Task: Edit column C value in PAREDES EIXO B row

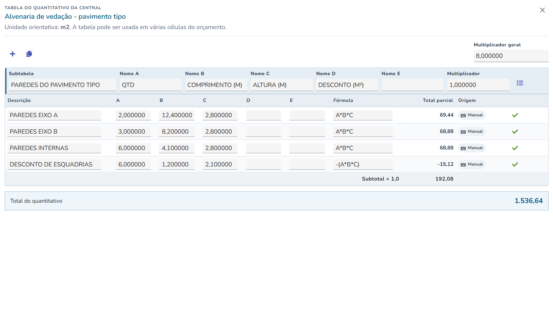Action: click(220, 132)
